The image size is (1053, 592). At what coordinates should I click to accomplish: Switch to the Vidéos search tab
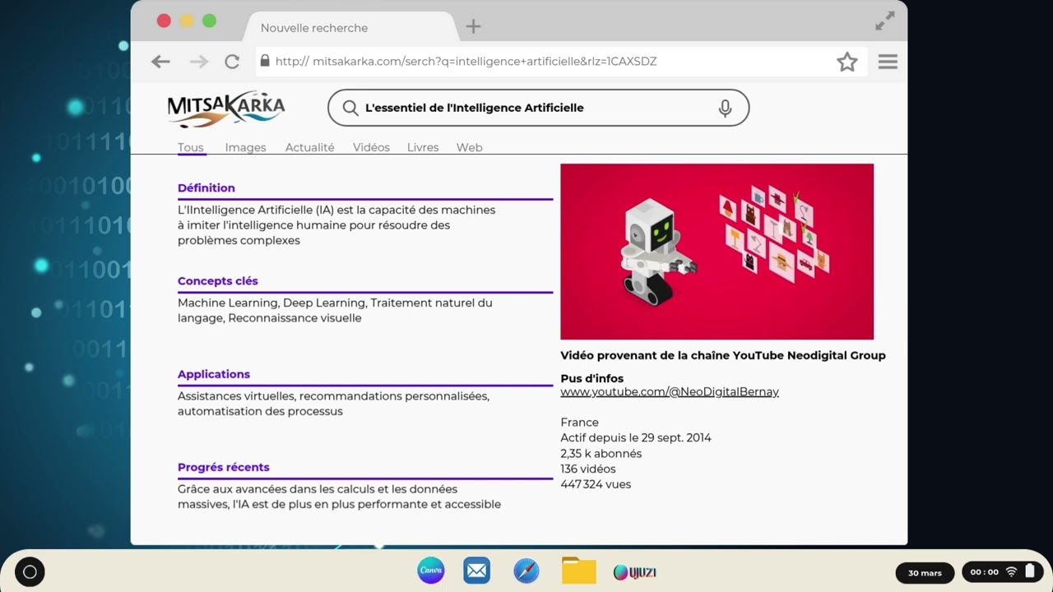(x=371, y=147)
